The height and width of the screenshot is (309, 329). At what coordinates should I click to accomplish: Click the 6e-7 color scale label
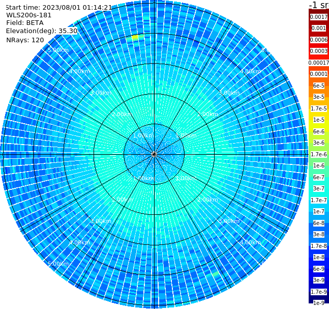319,177
